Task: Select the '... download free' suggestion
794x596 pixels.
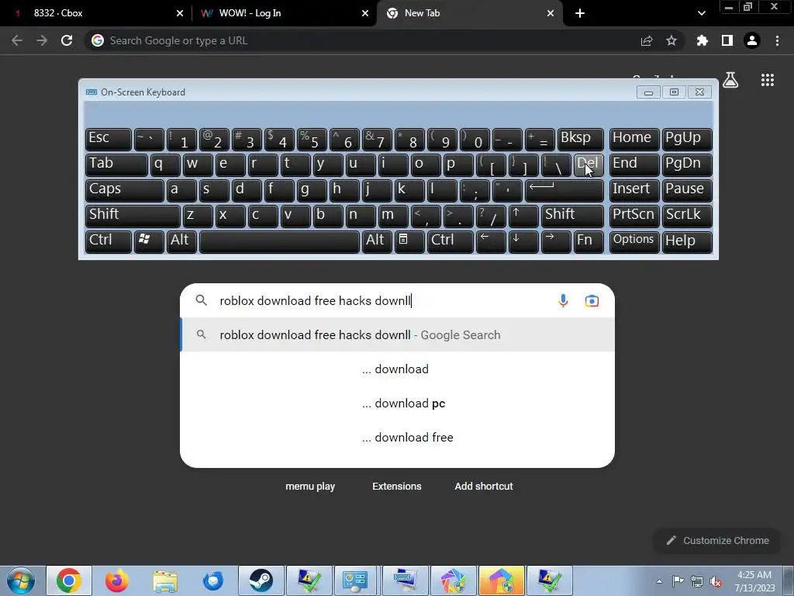Action: coord(398,438)
